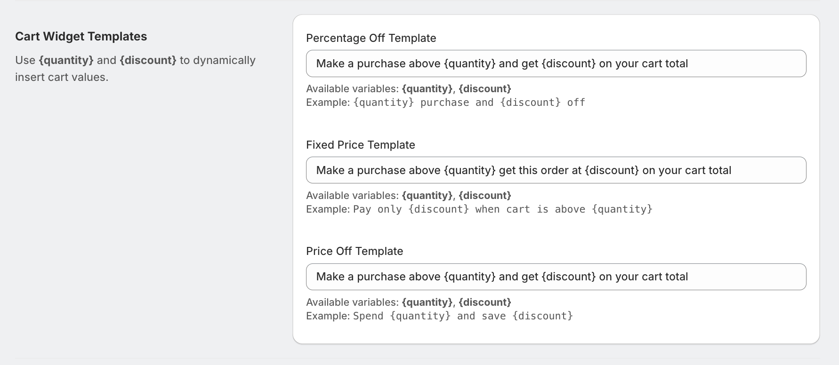Select the Price Off Template input field

pyautogui.click(x=556, y=277)
